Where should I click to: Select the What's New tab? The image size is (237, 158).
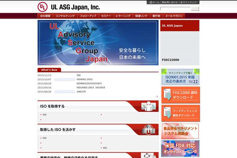tap(49, 70)
